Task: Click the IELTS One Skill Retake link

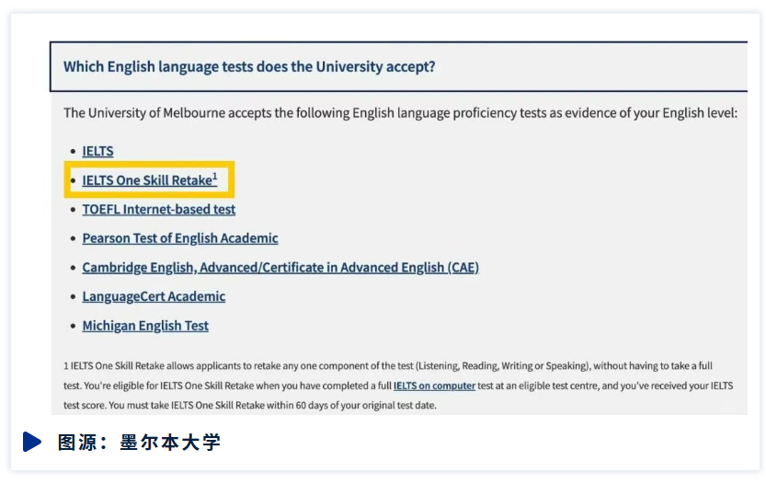Action: [147, 180]
